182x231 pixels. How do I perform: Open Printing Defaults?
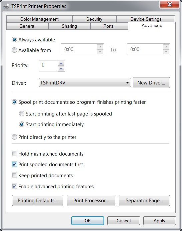(38, 201)
